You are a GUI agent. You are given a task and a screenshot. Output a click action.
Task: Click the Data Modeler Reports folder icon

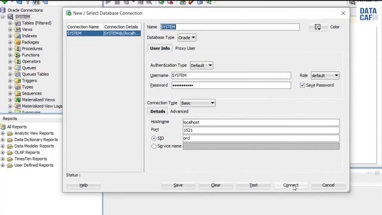10,146
